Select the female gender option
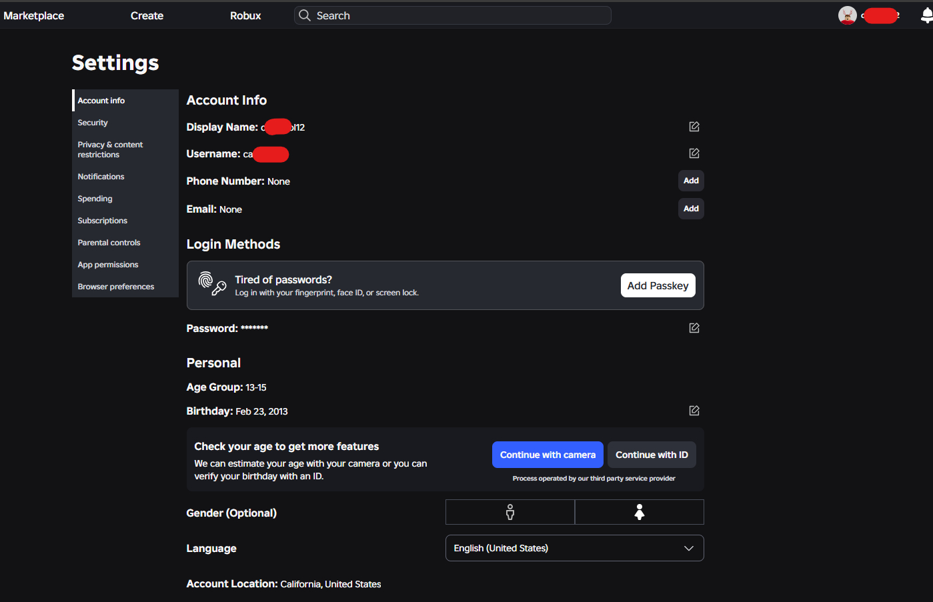This screenshot has height=602, width=933. point(640,512)
